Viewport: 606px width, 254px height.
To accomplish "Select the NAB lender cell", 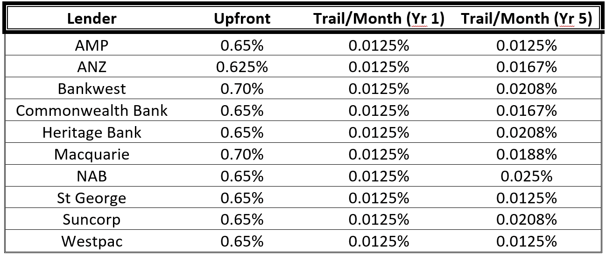I will point(92,176).
